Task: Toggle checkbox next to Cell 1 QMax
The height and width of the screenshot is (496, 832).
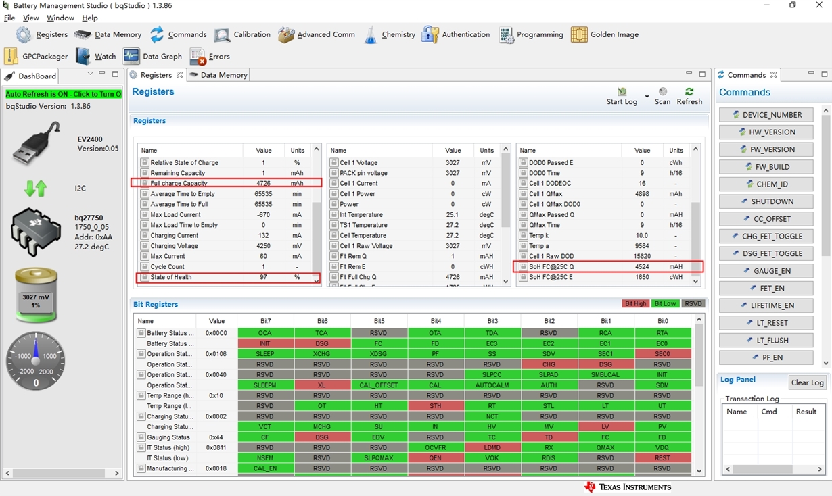Action: pos(523,193)
